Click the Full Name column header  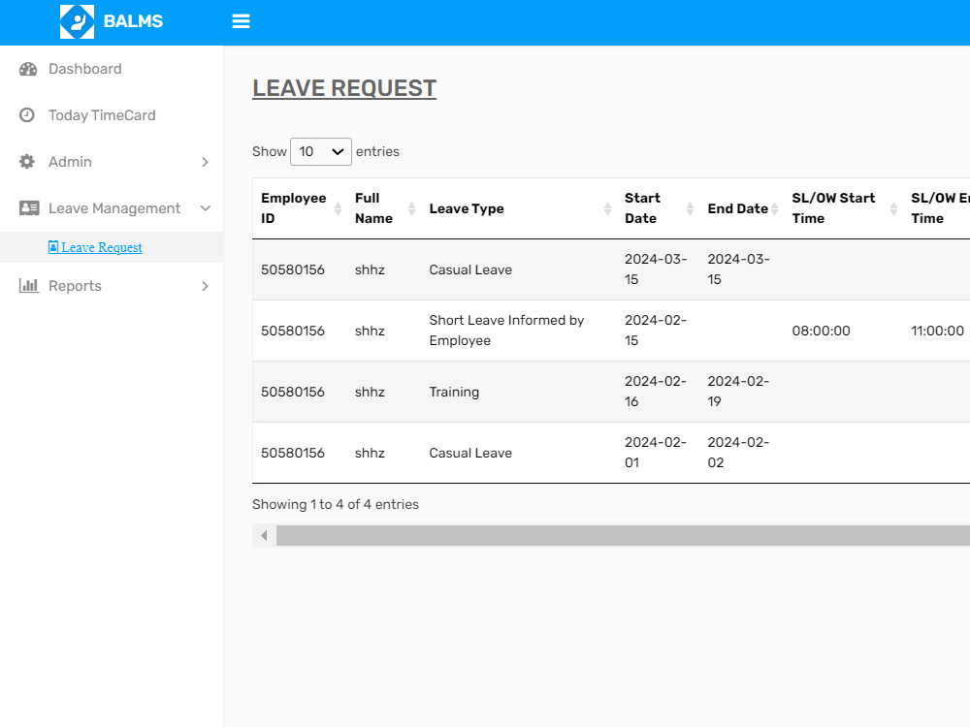pyautogui.click(x=383, y=208)
